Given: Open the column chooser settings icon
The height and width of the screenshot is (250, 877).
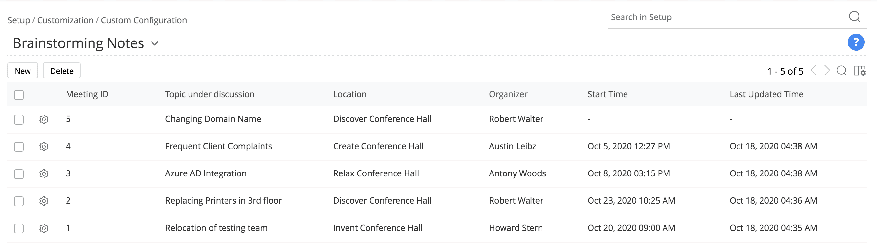Looking at the screenshot, I should [x=859, y=71].
